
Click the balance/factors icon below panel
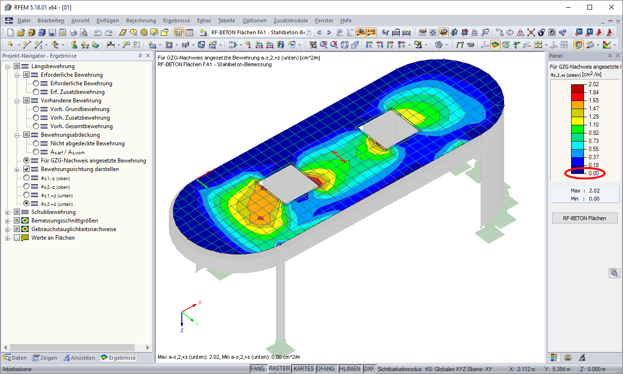click(x=568, y=357)
